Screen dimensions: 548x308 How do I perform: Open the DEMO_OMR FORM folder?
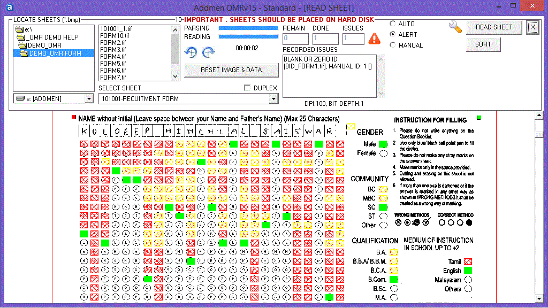pos(55,53)
